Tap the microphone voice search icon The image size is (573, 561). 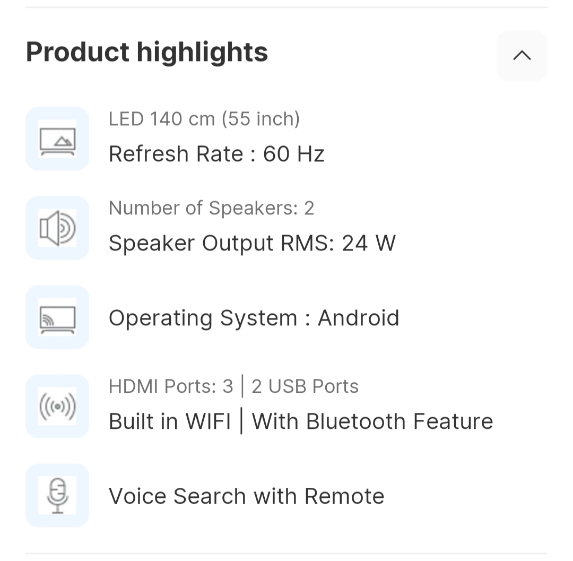[x=57, y=496]
